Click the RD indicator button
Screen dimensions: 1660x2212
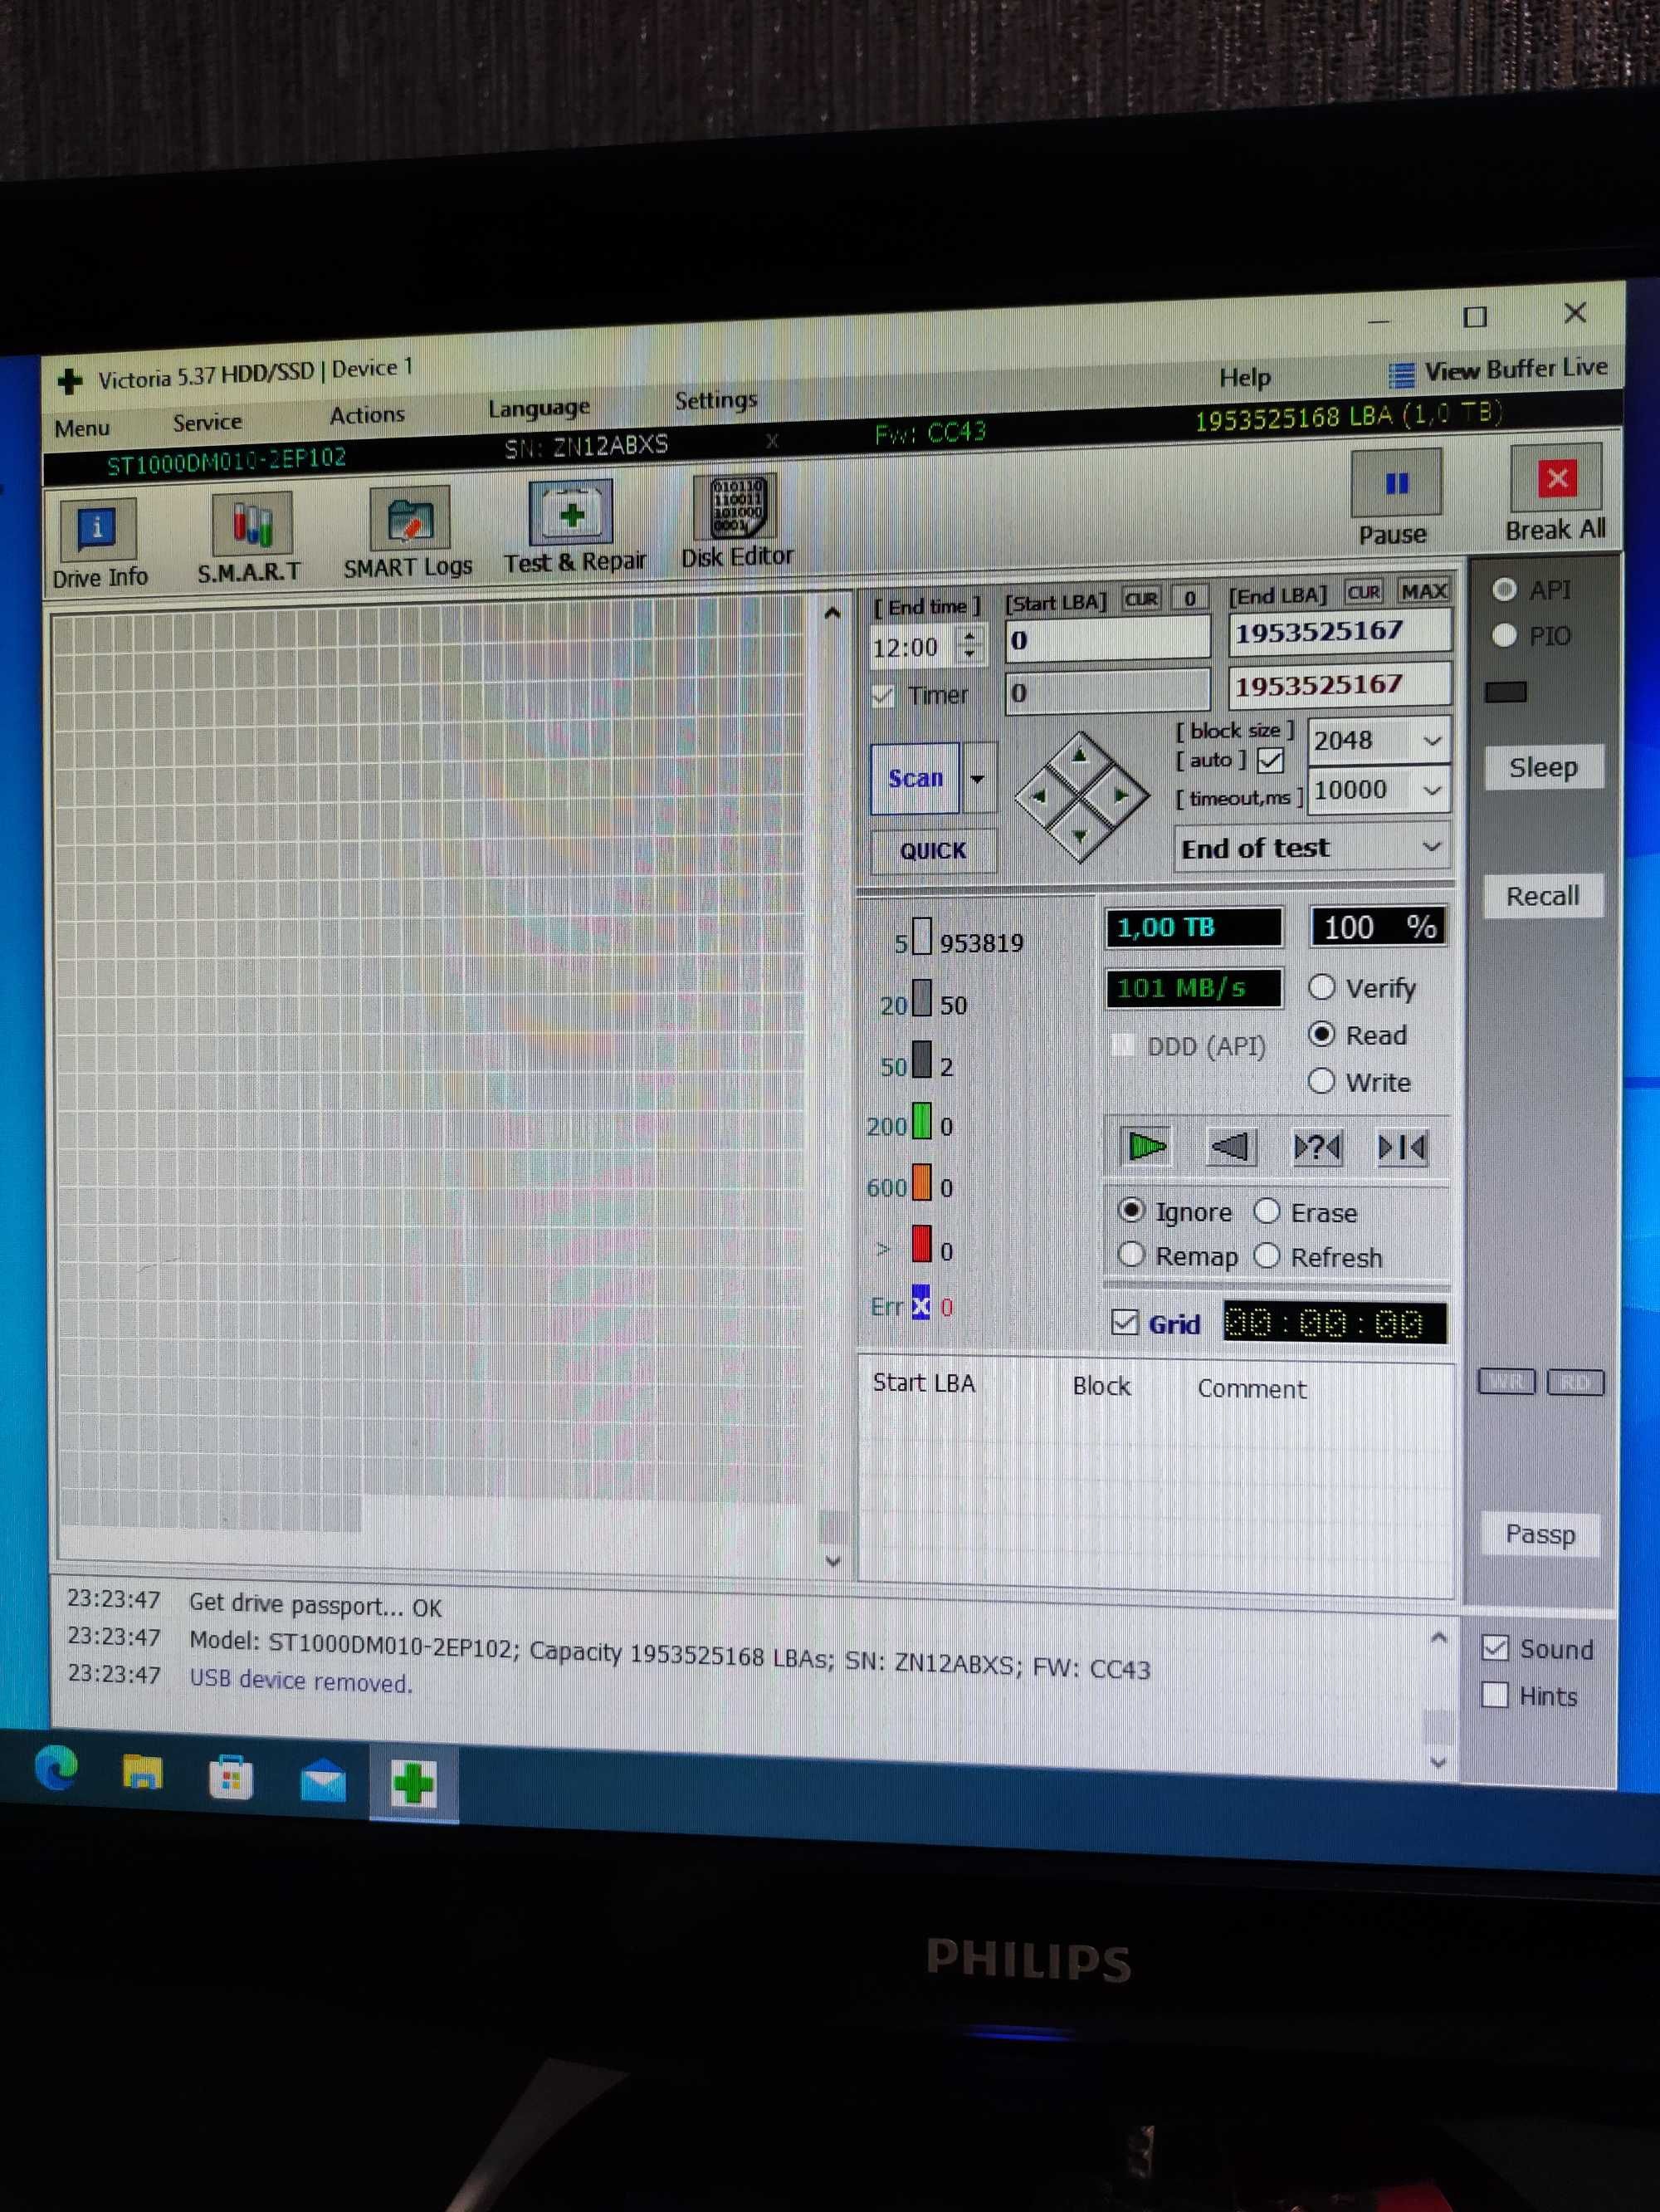(x=1575, y=1382)
